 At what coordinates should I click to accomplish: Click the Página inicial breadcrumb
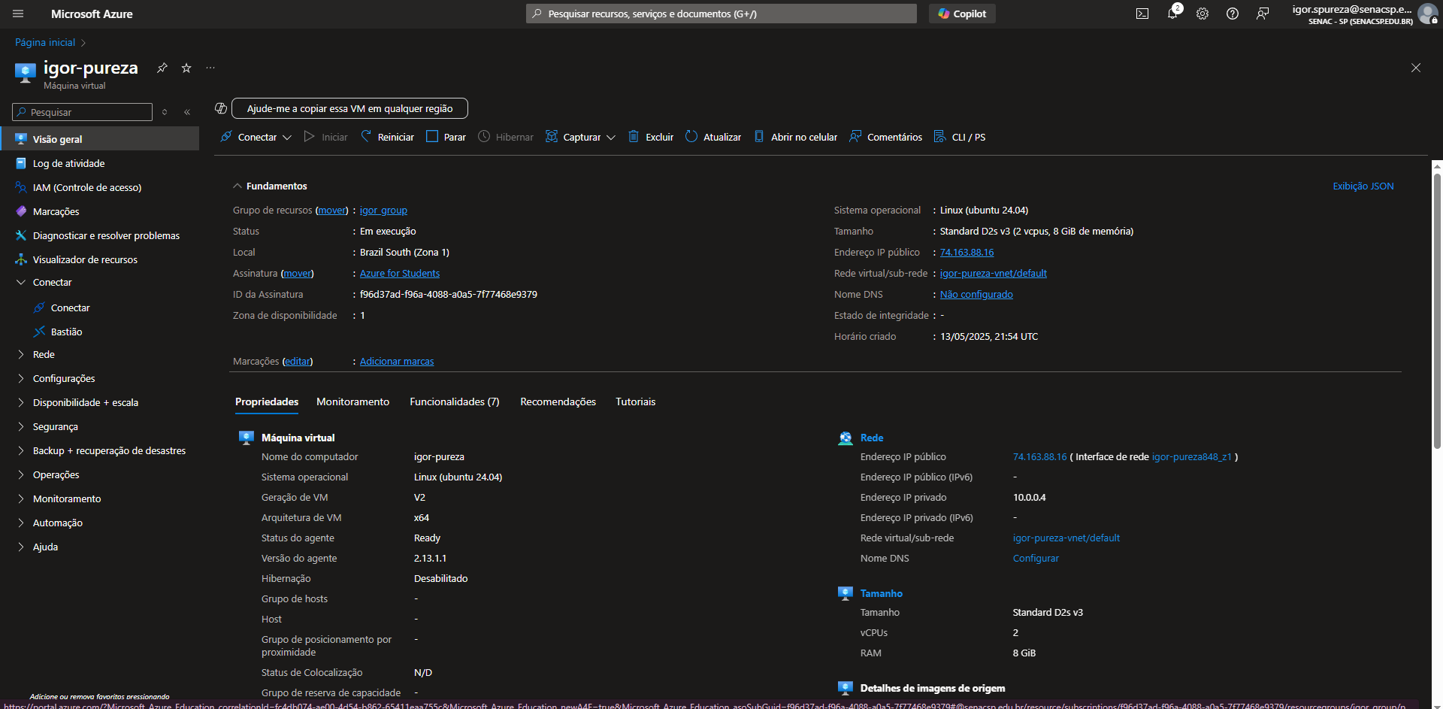pyautogui.click(x=45, y=42)
